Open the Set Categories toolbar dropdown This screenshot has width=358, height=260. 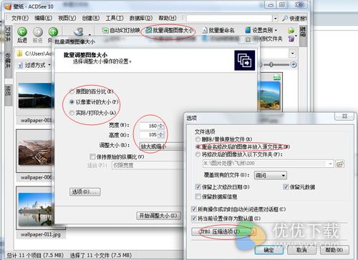coord(261,30)
